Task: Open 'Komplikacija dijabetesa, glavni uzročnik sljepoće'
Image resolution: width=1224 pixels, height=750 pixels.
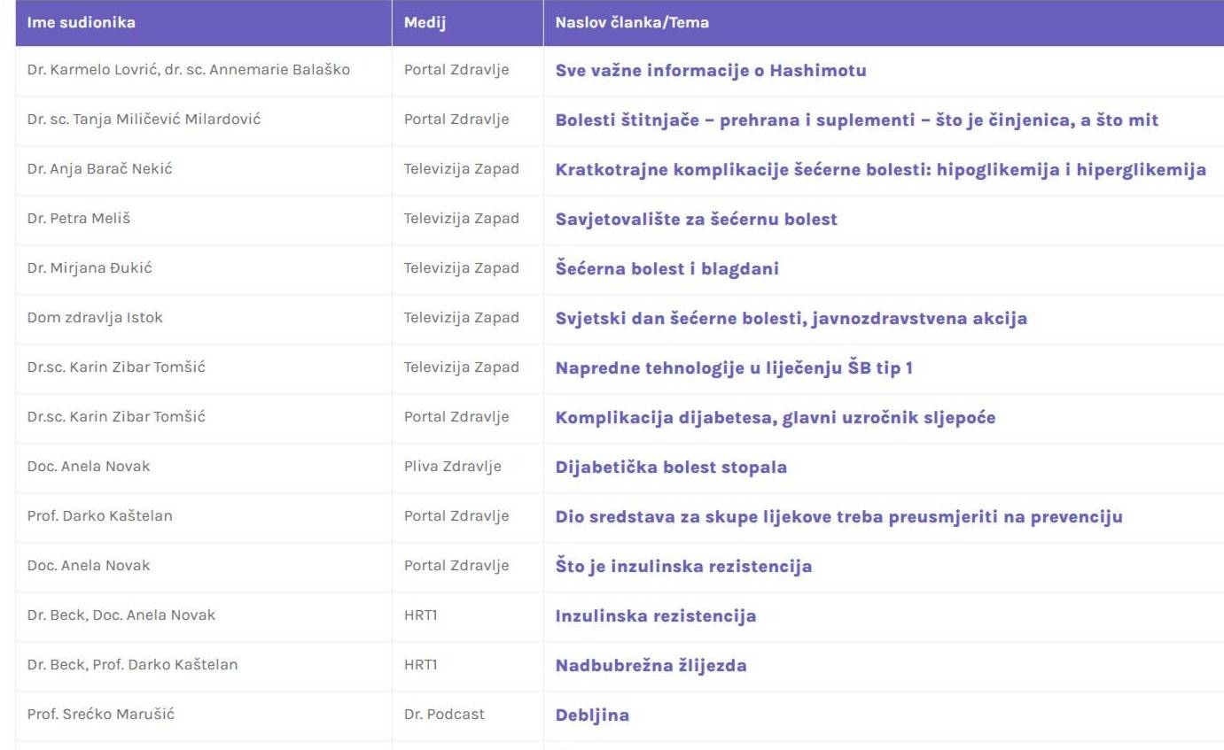Action: pos(775,418)
